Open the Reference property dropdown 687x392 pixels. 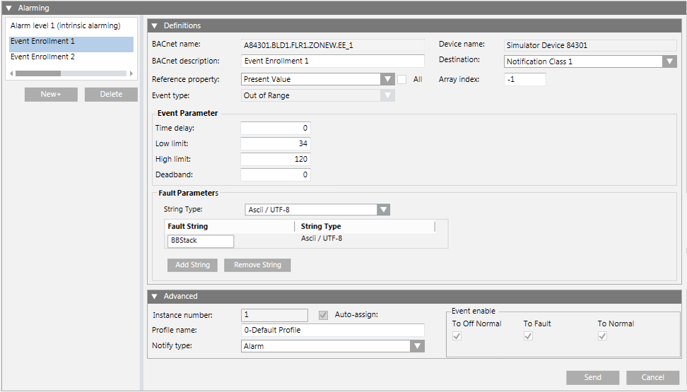[x=387, y=79]
